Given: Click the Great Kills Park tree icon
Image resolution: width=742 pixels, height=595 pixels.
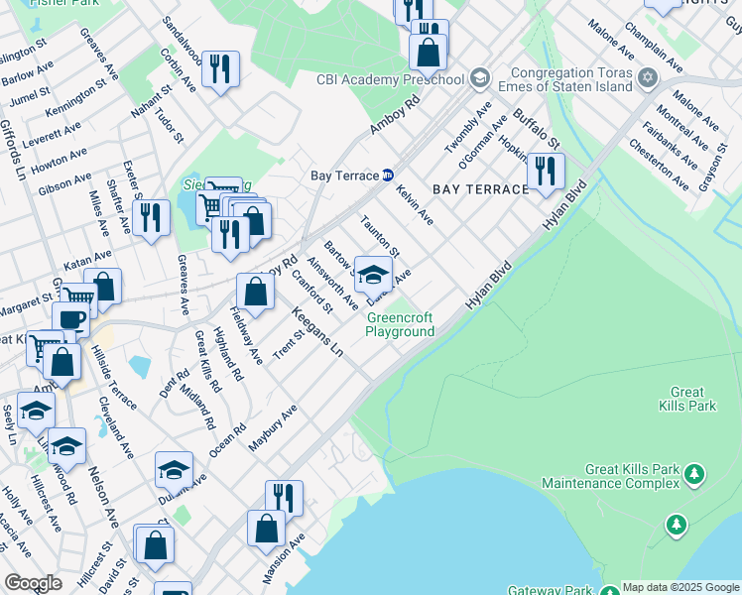Looking at the screenshot, I should [694, 475].
